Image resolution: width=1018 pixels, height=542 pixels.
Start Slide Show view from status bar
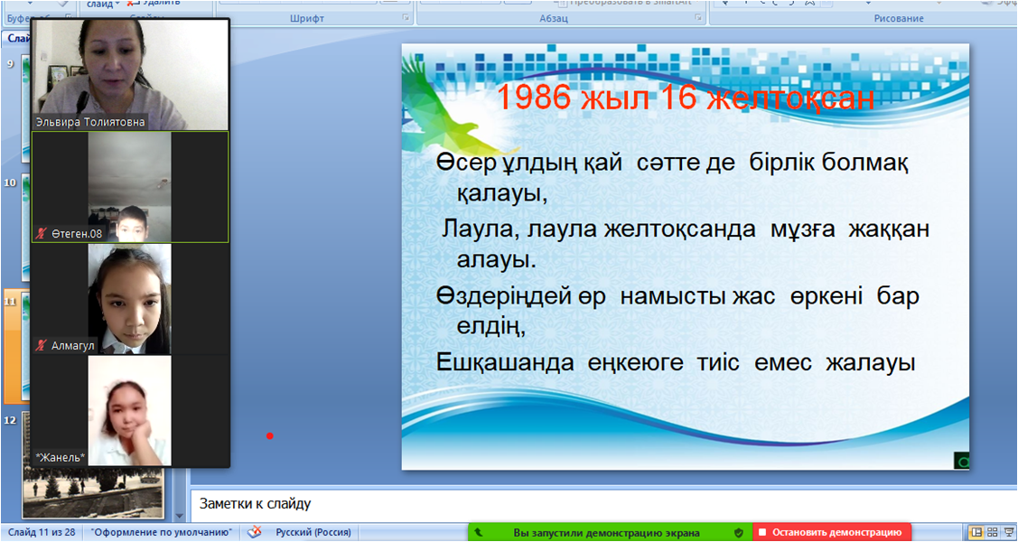click(1009, 533)
